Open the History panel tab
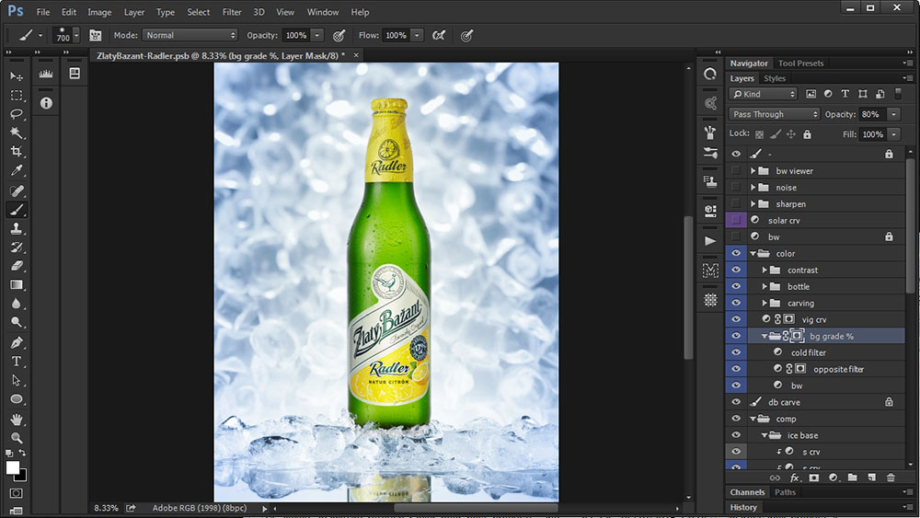Image resolution: width=920 pixels, height=518 pixels. point(743,508)
